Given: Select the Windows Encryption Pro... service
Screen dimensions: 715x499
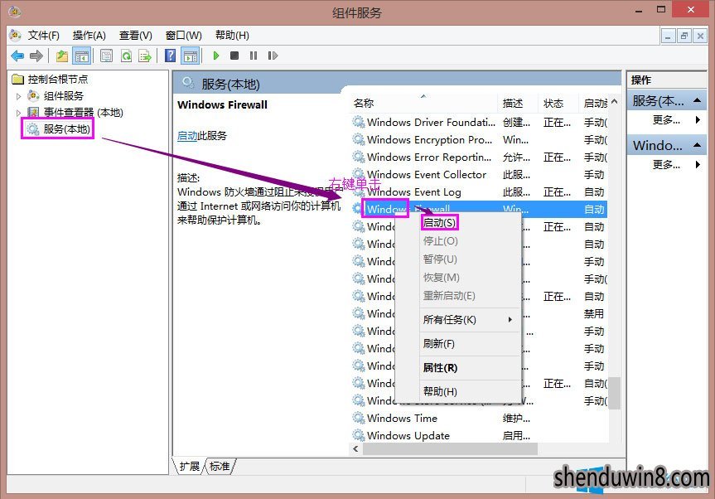Looking at the screenshot, I should (x=479, y=139).
